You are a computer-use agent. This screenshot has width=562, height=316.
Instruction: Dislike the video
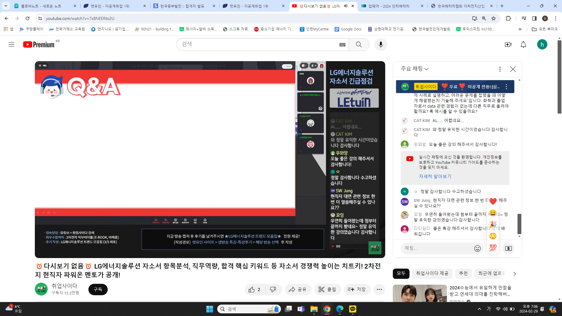[x=273, y=289]
